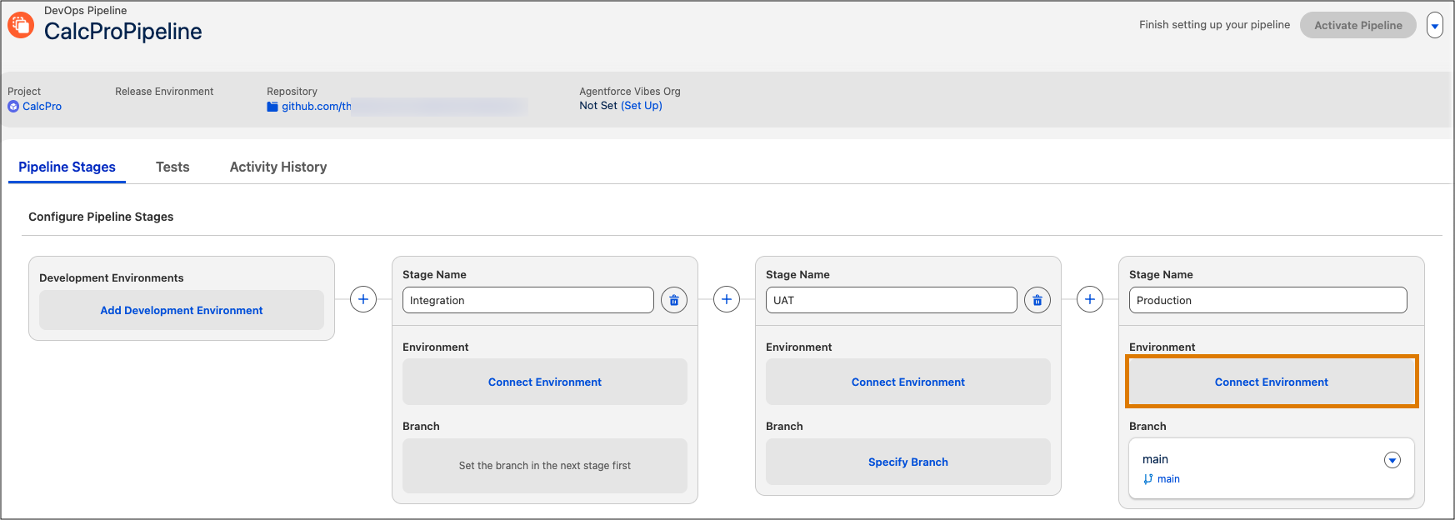Click the CalcPro project icon

click(13, 107)
